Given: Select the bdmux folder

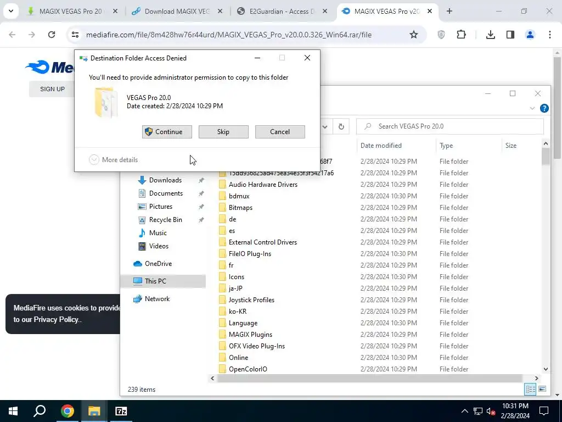Looking at the screenshot, I should coord(239,196).
